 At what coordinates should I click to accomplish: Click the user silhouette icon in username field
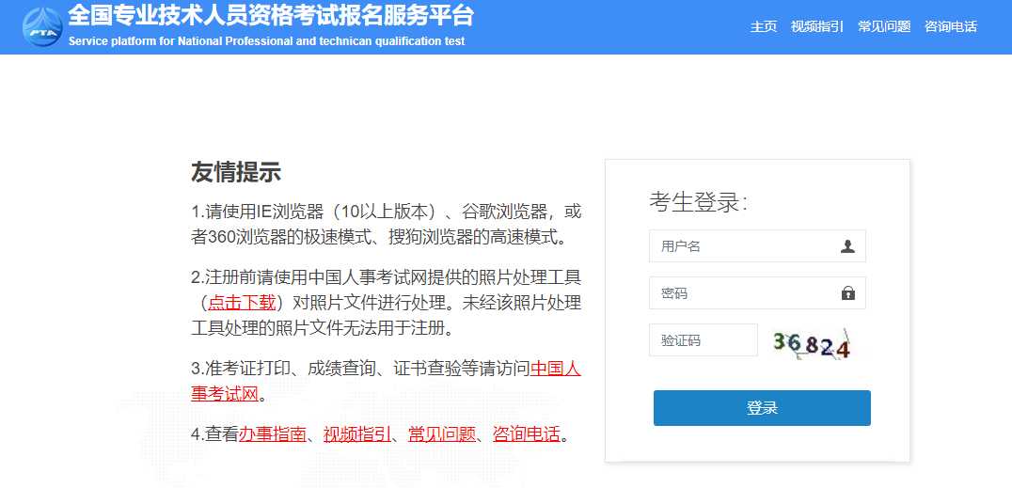(847, 246)
